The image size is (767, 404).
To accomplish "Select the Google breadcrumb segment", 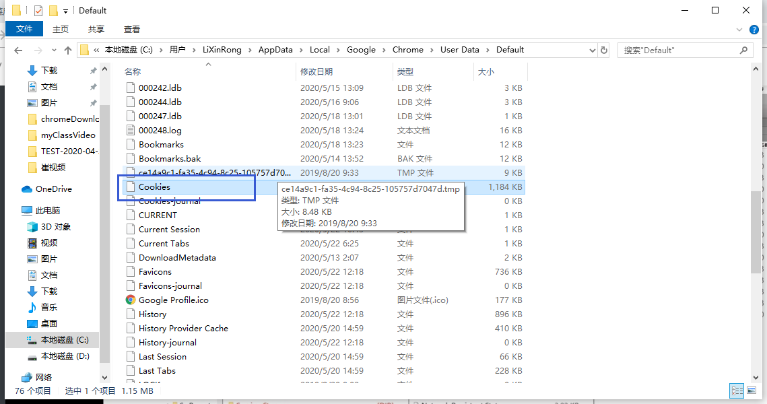I will [x=361, y=49].
